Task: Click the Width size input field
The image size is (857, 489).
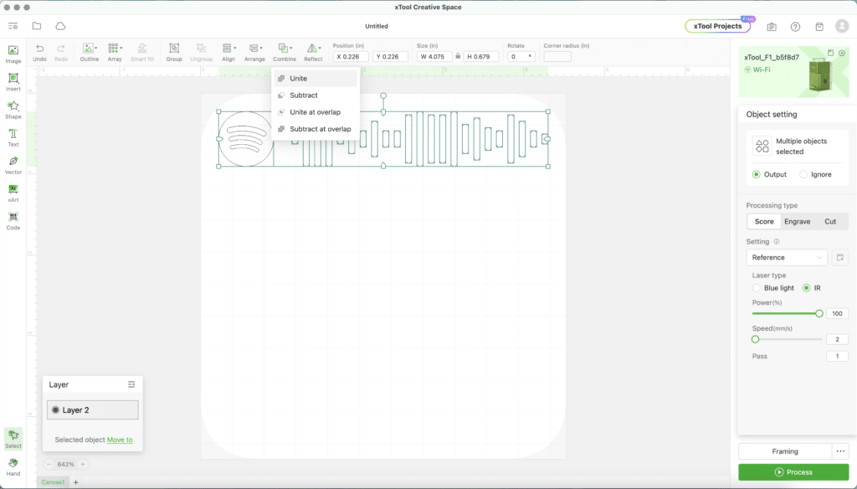Action: click(x=434, y=56)
